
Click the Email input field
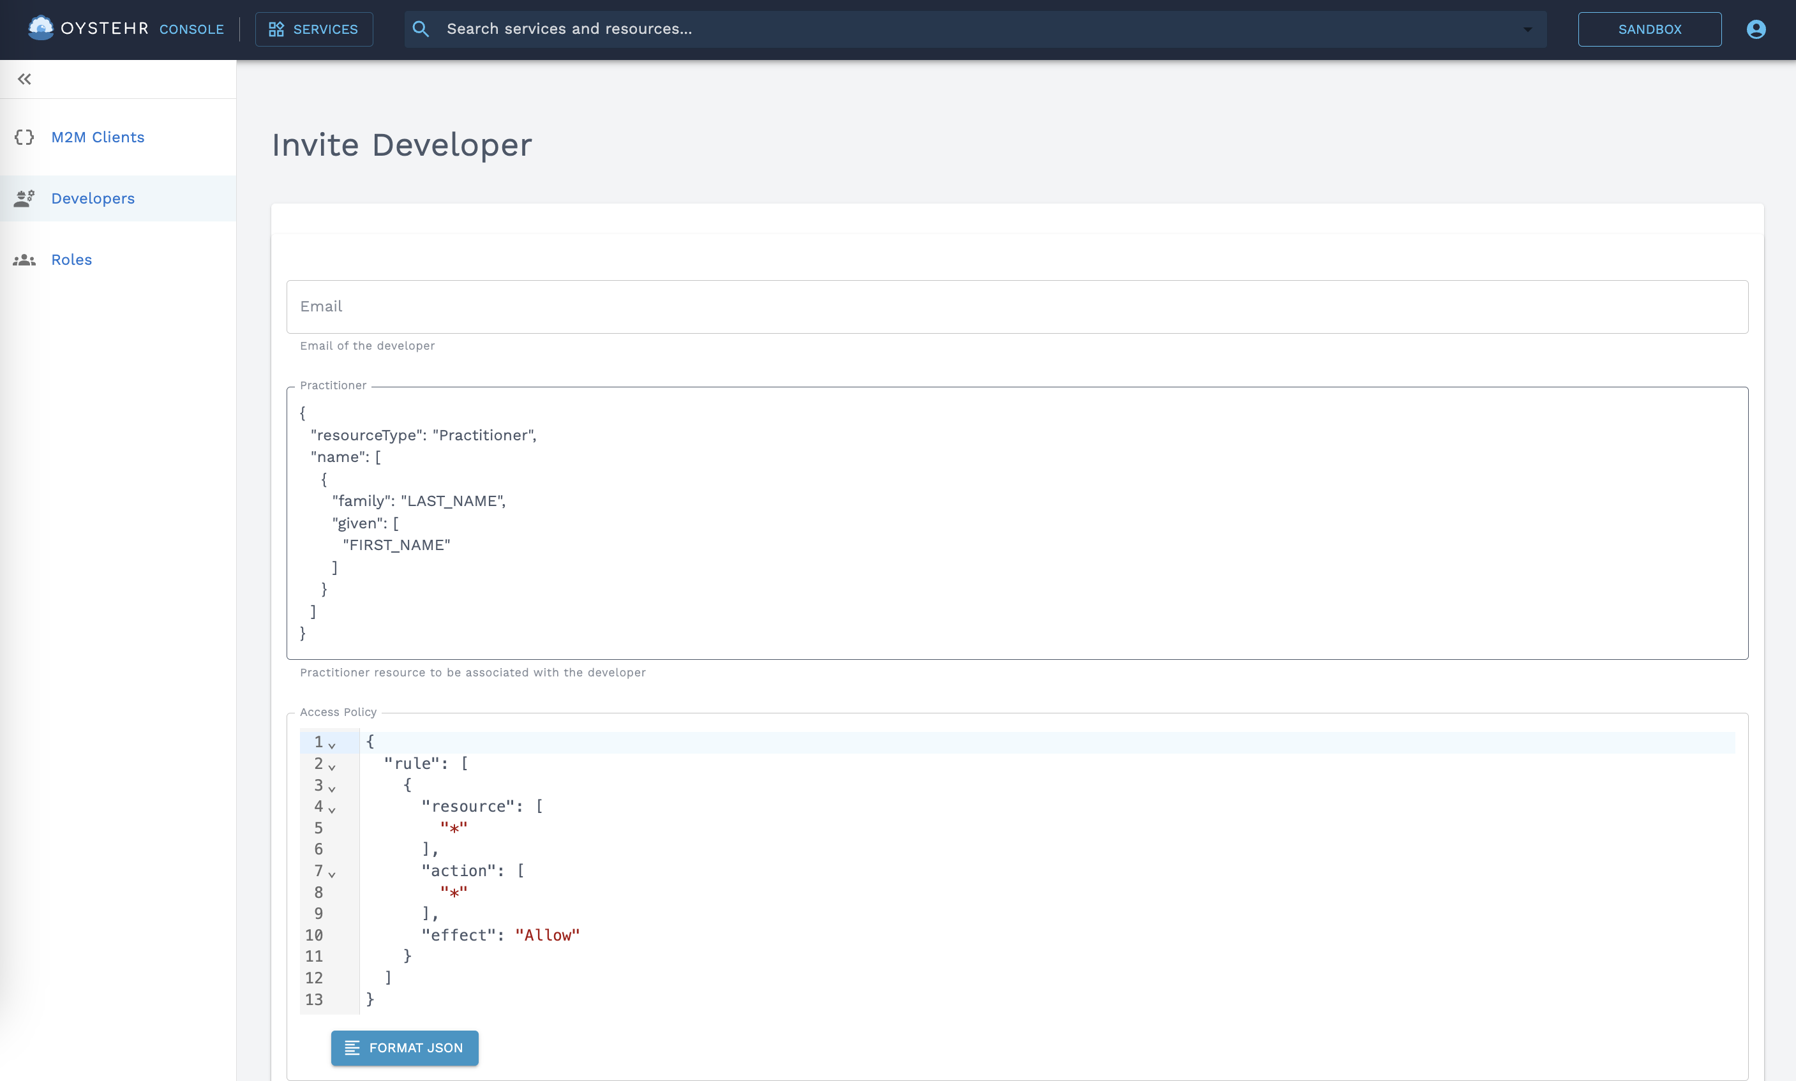1017,306
